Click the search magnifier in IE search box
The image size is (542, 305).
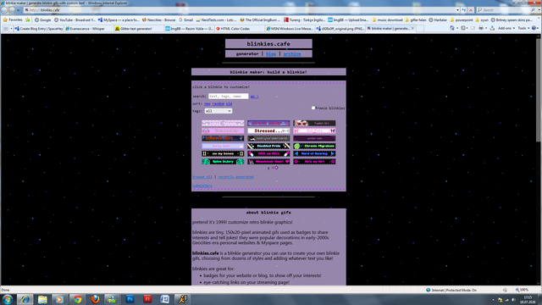[533, 10]
